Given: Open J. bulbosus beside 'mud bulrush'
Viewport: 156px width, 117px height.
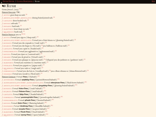Looking at the screenshot, I should click(x=7, y=91).
